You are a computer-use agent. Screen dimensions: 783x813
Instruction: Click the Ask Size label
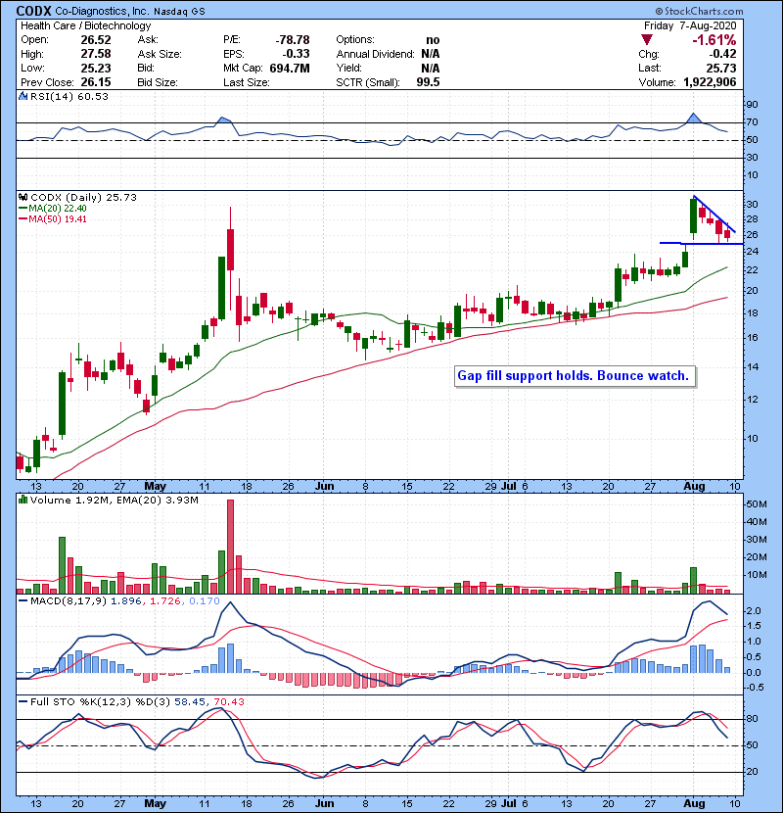coord(160,54)
